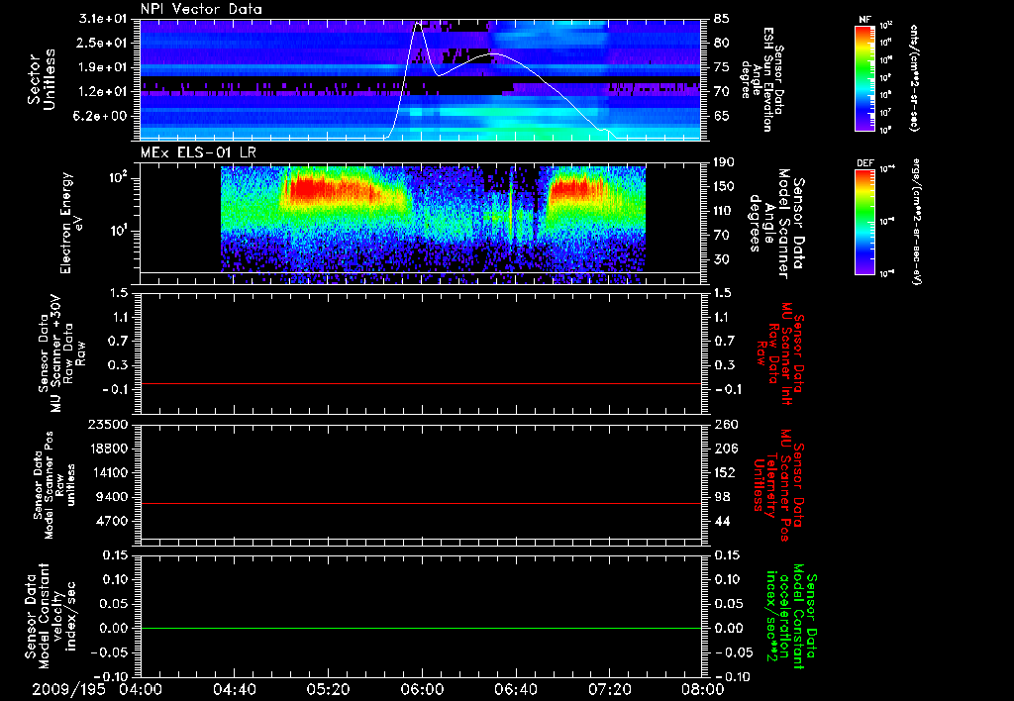Image resolution: width=1014 pixels, height=701 pixels.
Task: Click the 18800 scanner position tick value
Action: (x=107, y=449)
